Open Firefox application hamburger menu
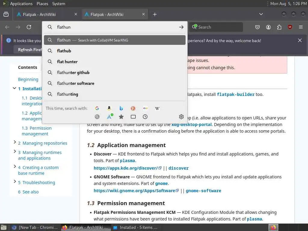This screenshot has height=231, width=308. pyautogui.click(x=301, y=27)
